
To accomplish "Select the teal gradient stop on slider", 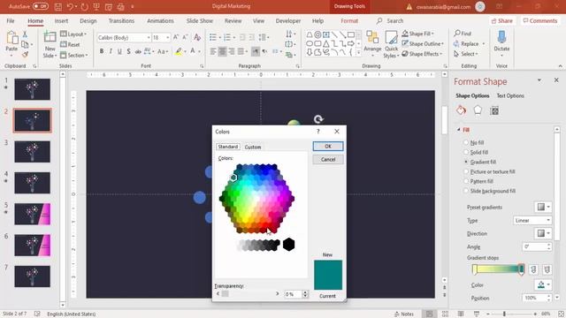I will point(521,269).
